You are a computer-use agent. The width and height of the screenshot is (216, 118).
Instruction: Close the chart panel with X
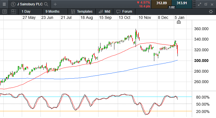[x=212, y=4]
